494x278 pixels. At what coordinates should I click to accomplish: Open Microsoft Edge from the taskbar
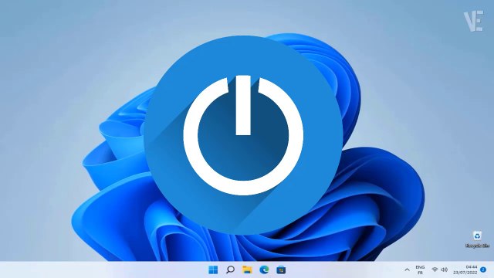(x=264, y=270)
